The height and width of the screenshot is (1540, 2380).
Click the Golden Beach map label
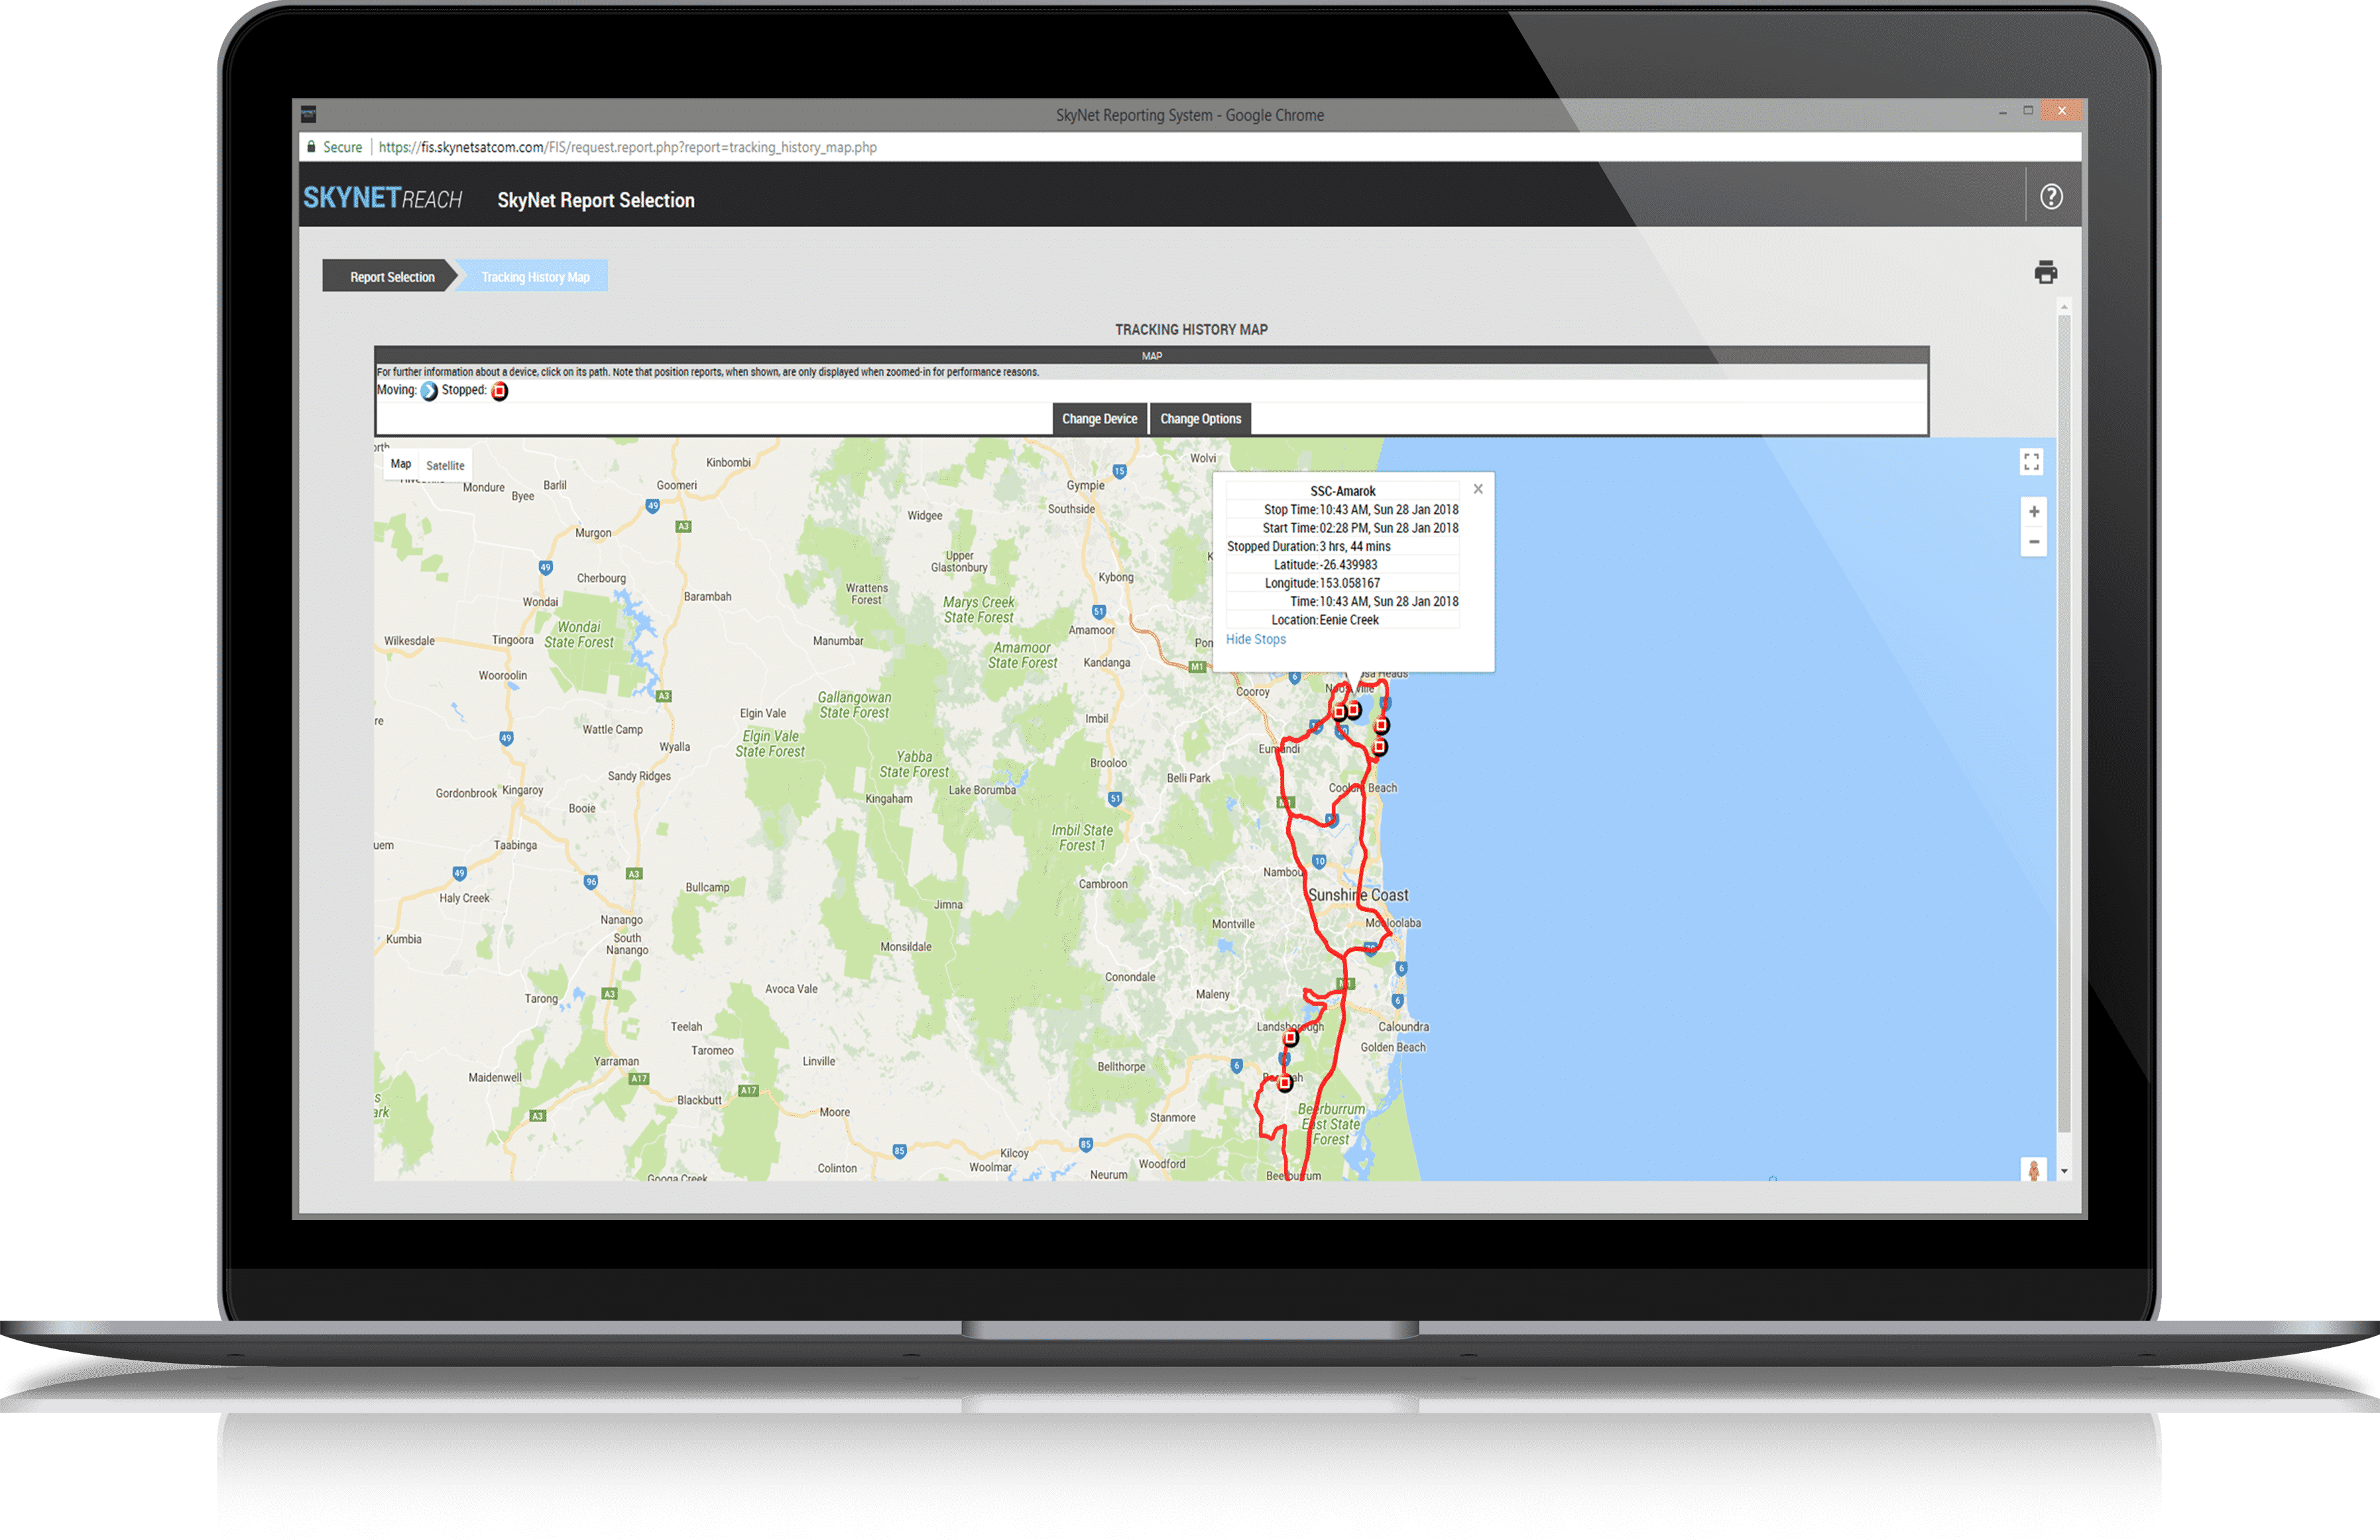pos(1393,1048)
